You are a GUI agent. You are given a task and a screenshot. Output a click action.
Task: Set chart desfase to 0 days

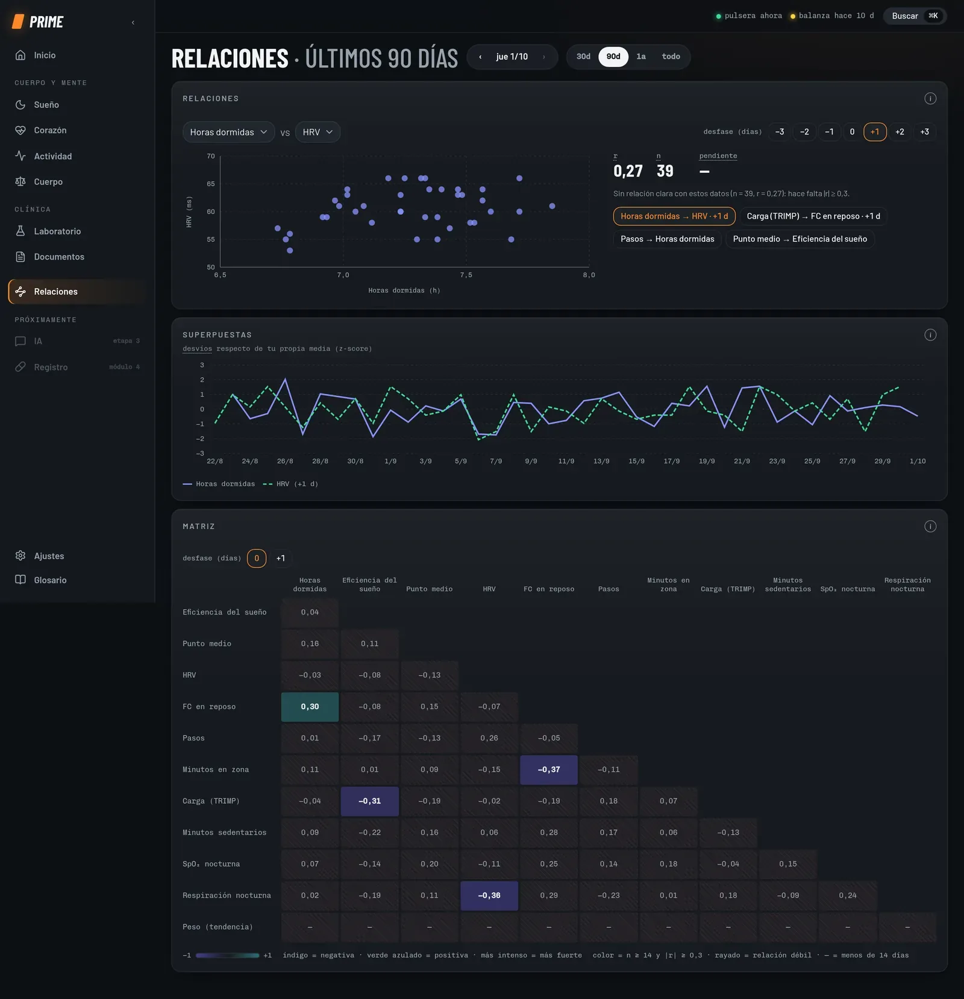(x=852, y=132)
